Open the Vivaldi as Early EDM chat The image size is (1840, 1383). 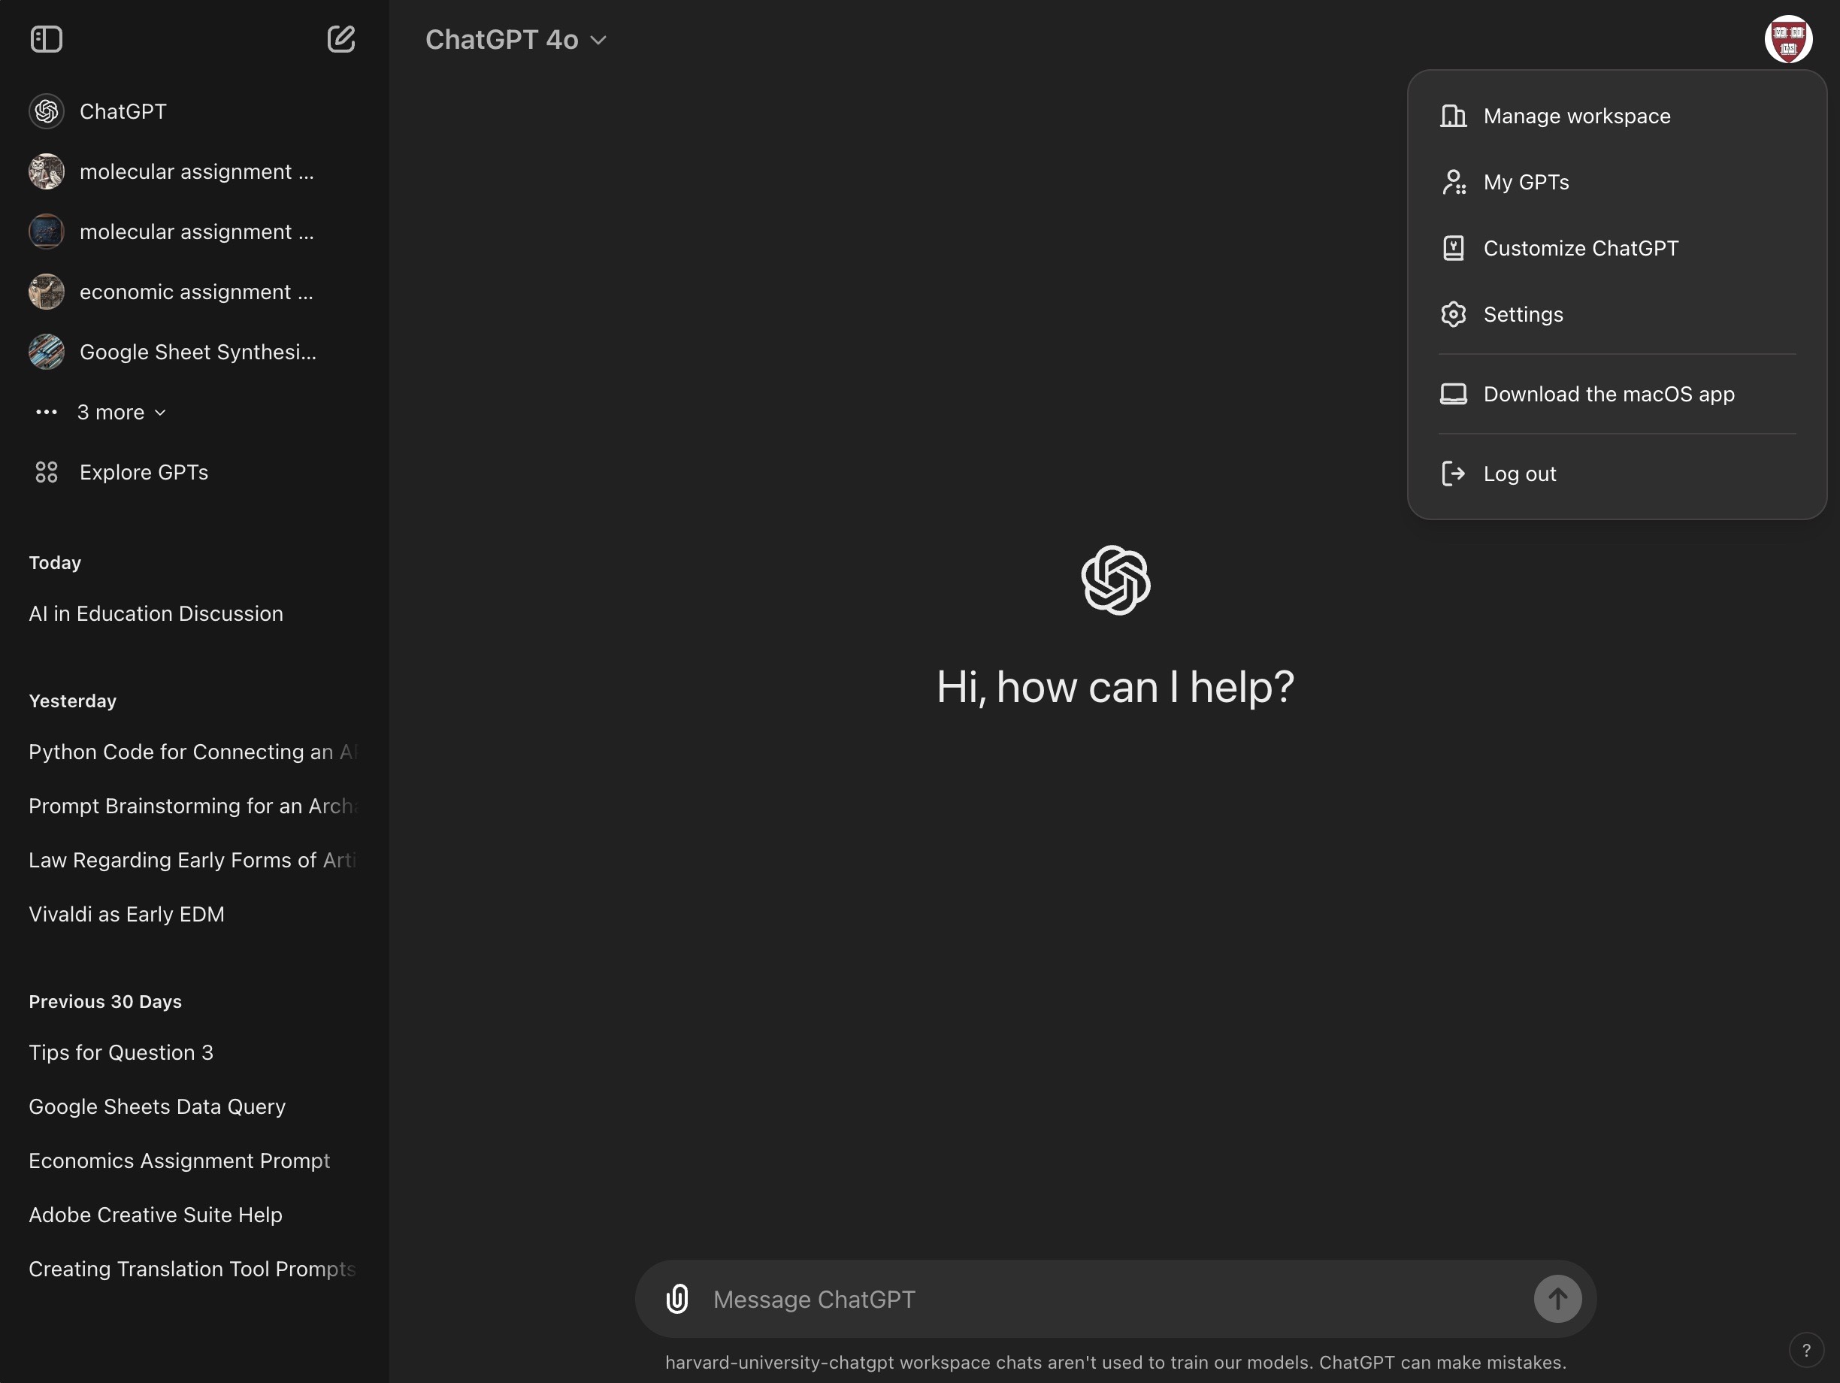click(126, 914)
